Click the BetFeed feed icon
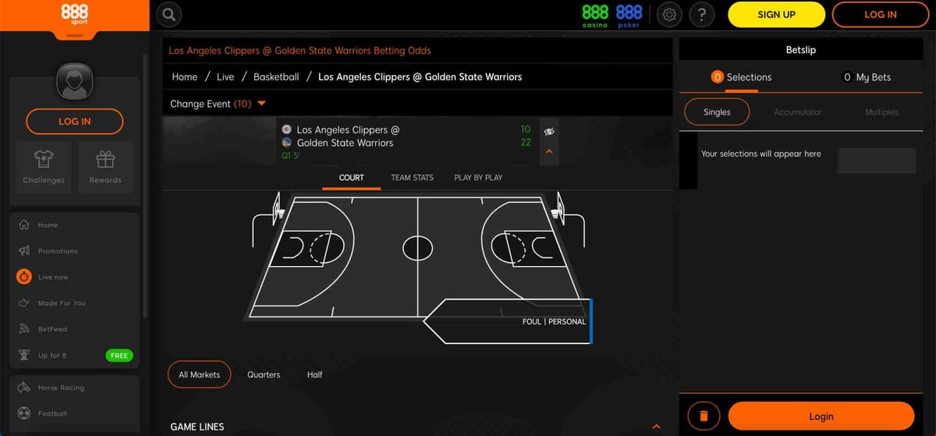This screenshot has width=936, height=436. (x=23, y=329)
